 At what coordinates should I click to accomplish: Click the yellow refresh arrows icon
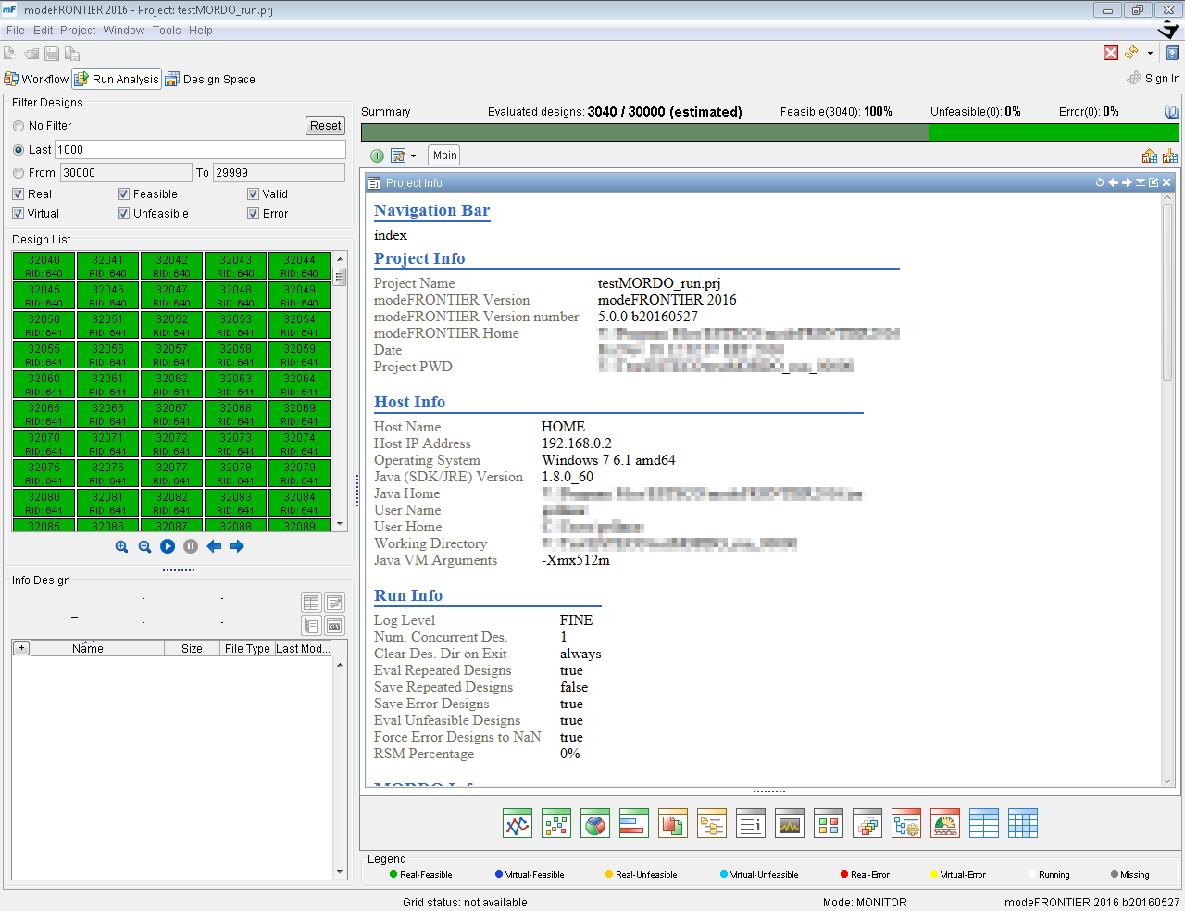(x=1131, y=53)
